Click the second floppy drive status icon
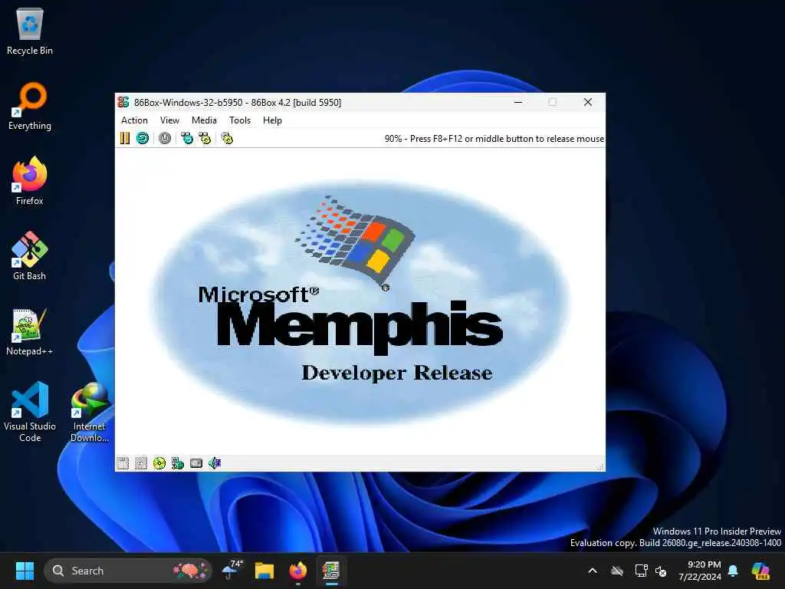The width and height of the screenshot is (785, 589). [x=141, y=463]
